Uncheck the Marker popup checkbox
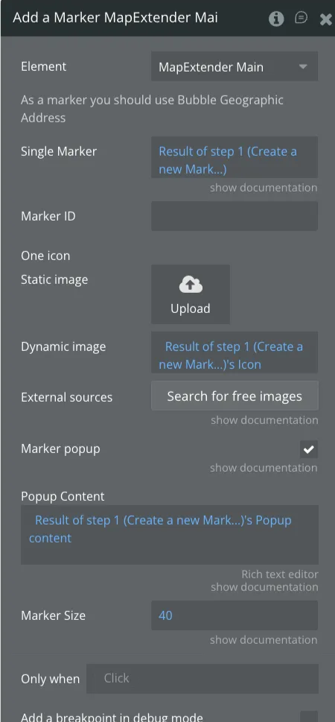This screenshot has width=335, height=722. pos(309,449)
